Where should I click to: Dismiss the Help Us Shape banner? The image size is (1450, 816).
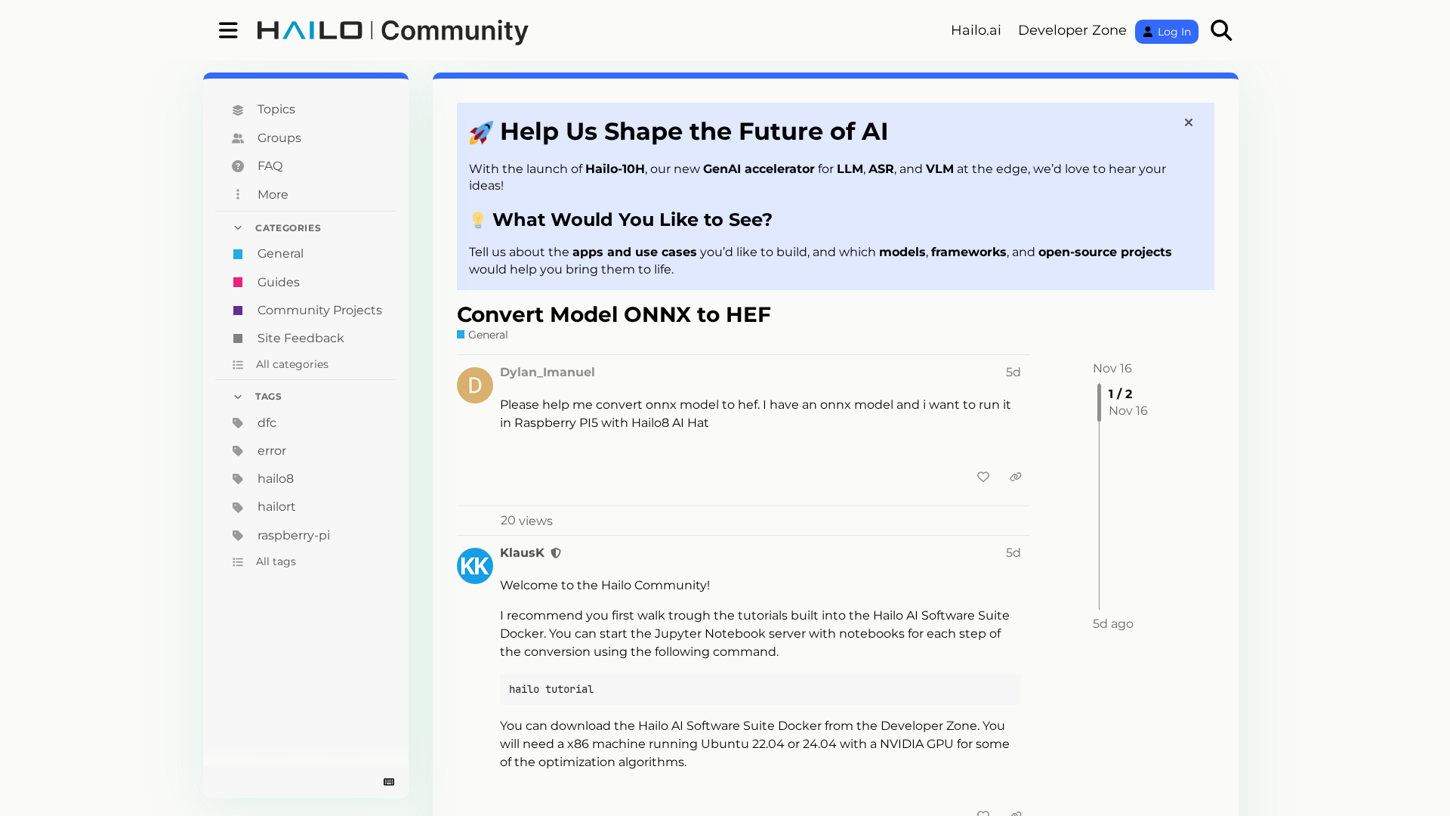1189,122
